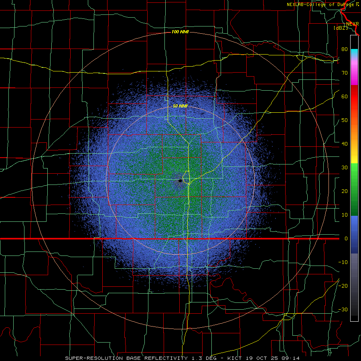Click the -20 value on the color scale
361x361 pixels.
[343, 286]
